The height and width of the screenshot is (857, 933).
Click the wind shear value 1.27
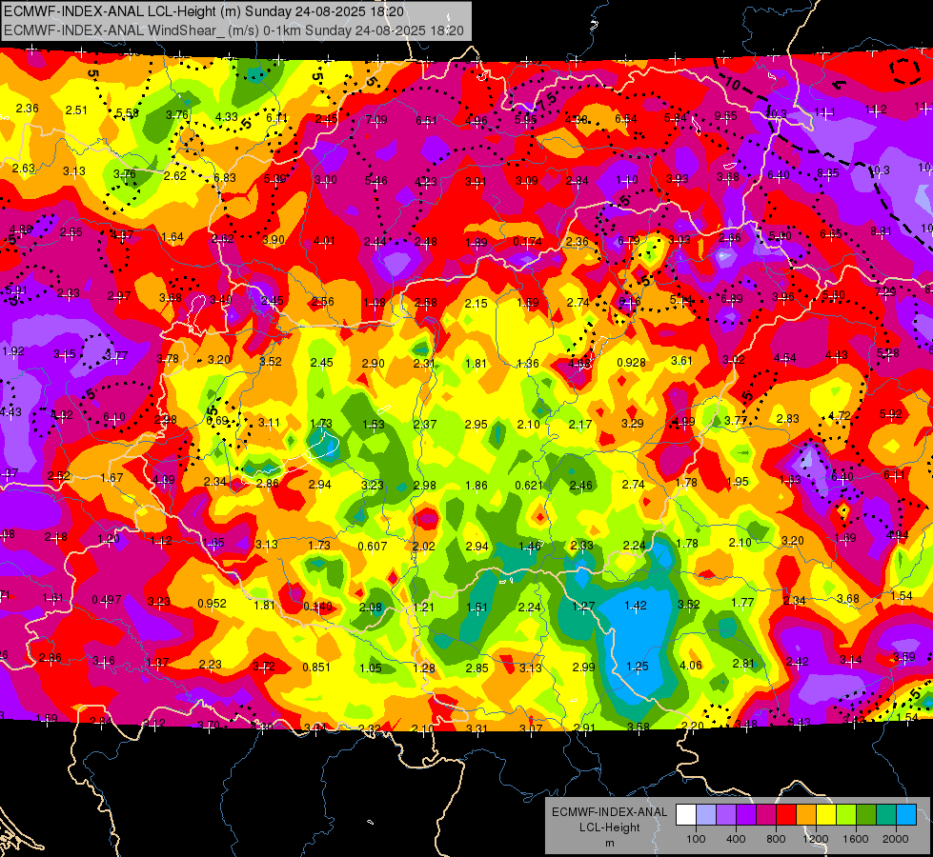[x=583, y=606]
